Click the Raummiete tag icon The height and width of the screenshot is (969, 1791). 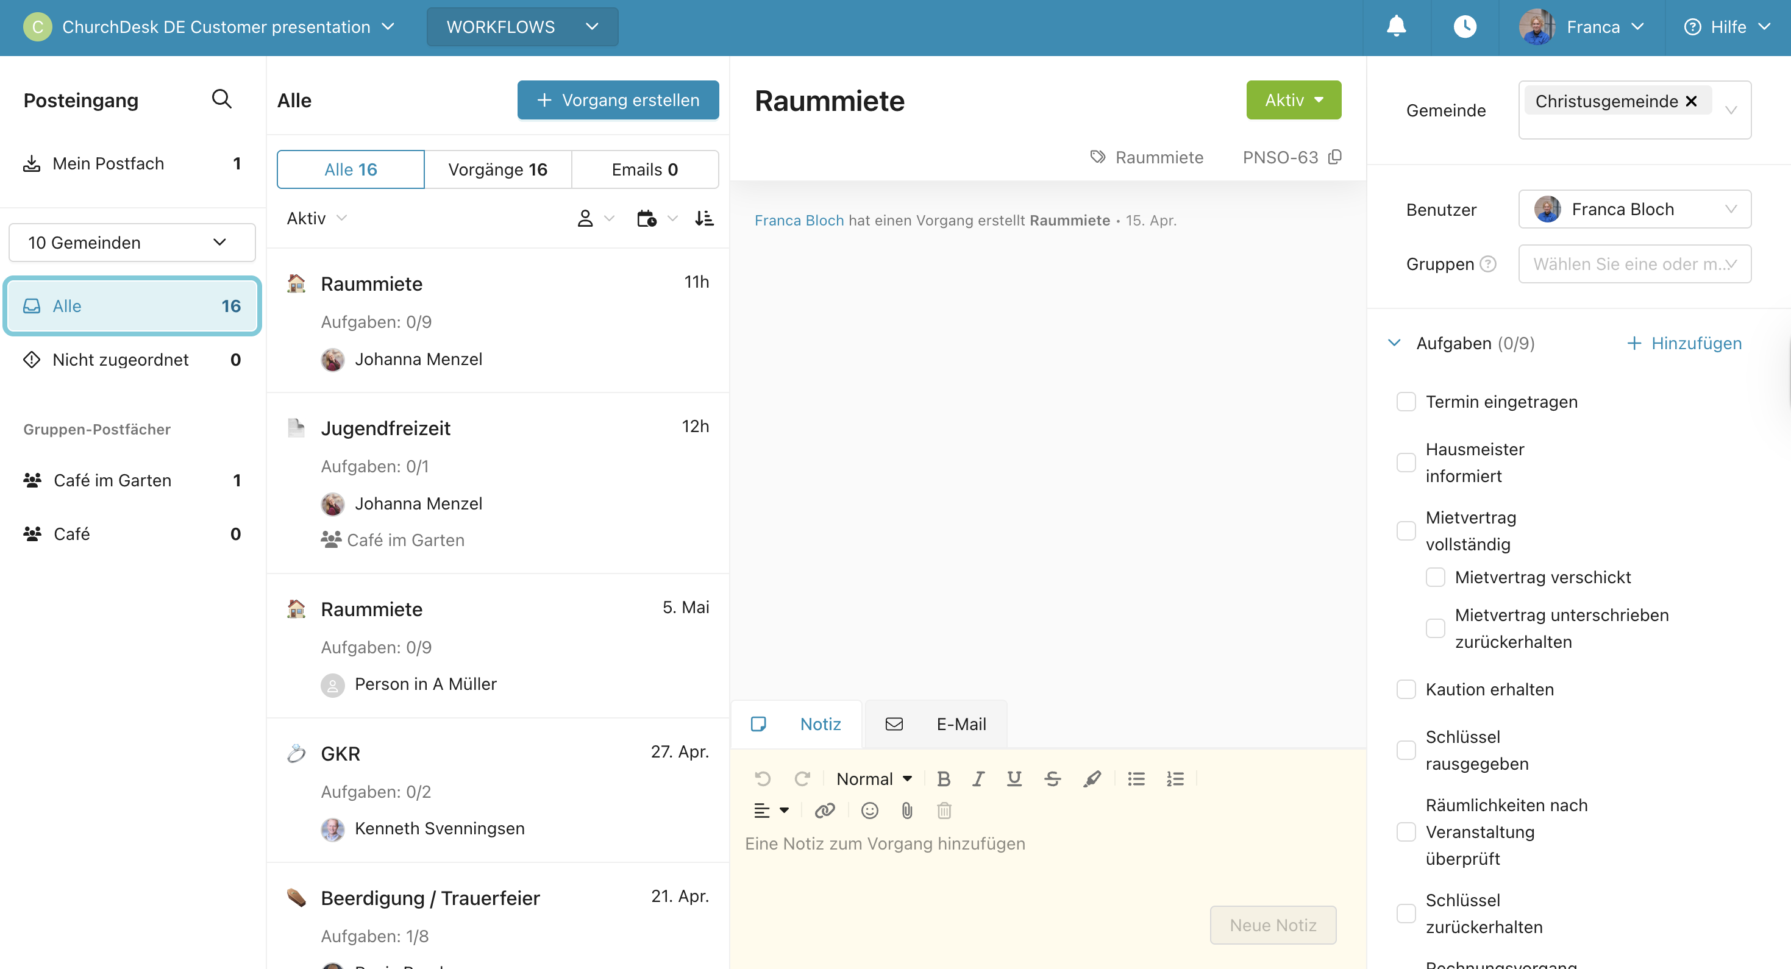point(1098,157)
